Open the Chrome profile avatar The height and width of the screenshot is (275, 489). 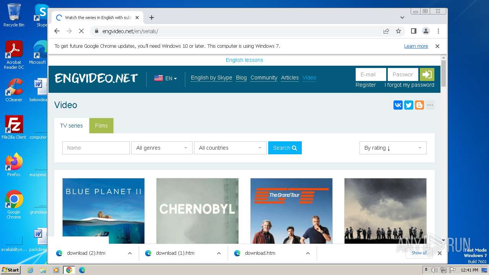pos(426,31)
